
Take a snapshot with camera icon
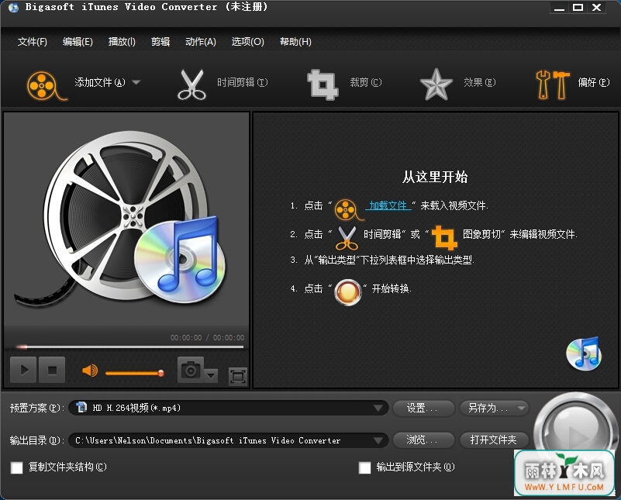pos(191,370)
